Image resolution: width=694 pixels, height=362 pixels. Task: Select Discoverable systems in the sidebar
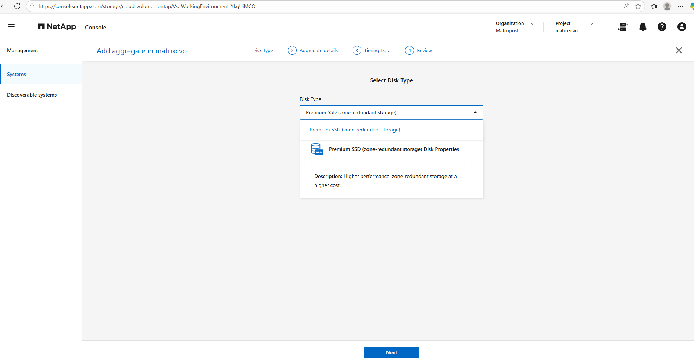[x=41, y=95]
